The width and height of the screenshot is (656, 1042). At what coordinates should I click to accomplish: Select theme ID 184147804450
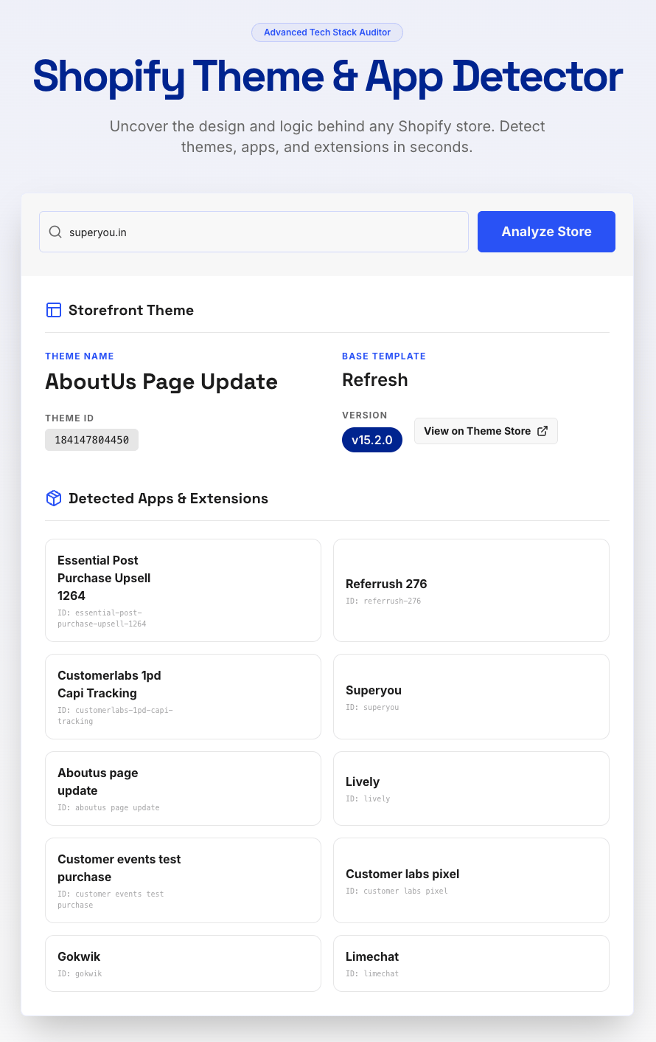point(91,440)
